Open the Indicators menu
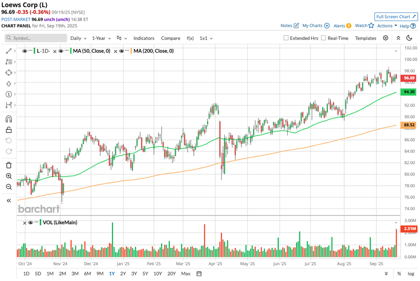The image size is (420, 281). click(144, 38)
